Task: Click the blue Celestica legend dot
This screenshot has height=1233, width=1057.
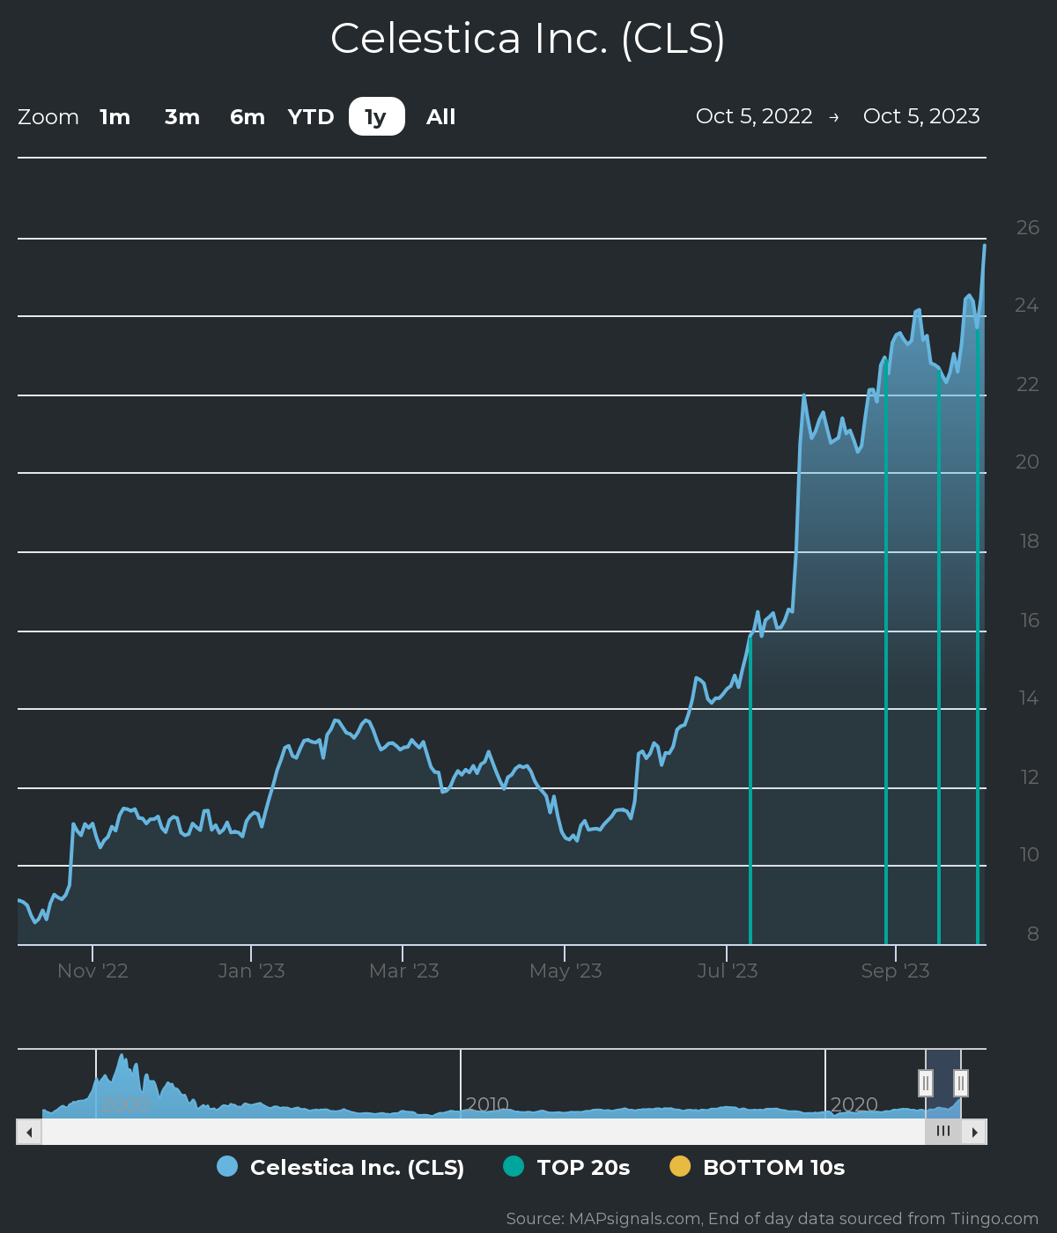Action: point(227,1166)
